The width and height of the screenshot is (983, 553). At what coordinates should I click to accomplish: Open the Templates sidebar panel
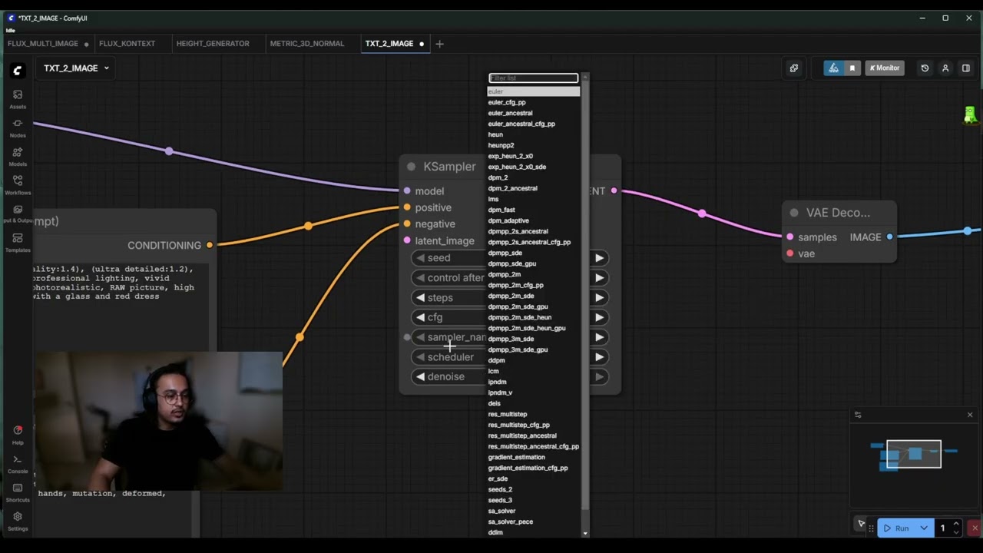tap(17, 243)
